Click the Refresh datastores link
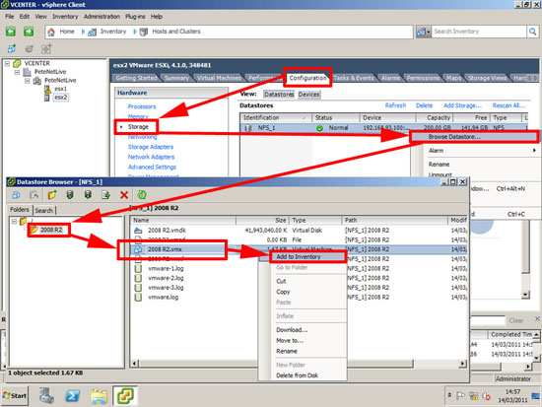Screen dimensions: 542x407 point(395,105)
